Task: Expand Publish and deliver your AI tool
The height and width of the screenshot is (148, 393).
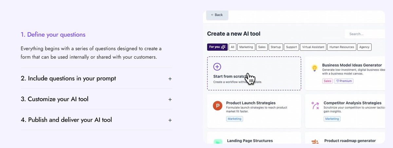Action: click(x=96, y=120)
